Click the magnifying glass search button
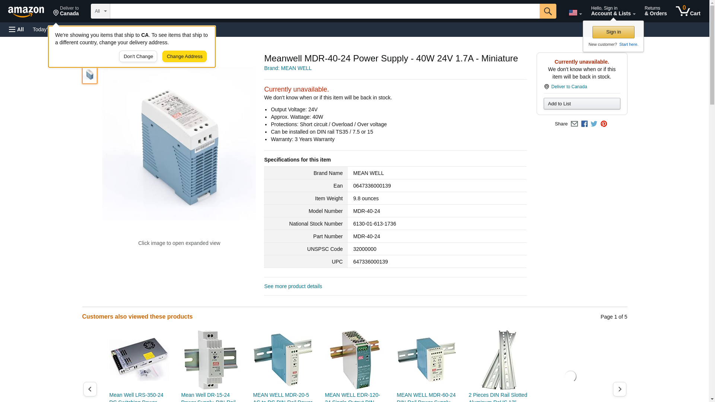Image resolution: width=715 pixels, height=402 pixels. (x=547, y=11)
